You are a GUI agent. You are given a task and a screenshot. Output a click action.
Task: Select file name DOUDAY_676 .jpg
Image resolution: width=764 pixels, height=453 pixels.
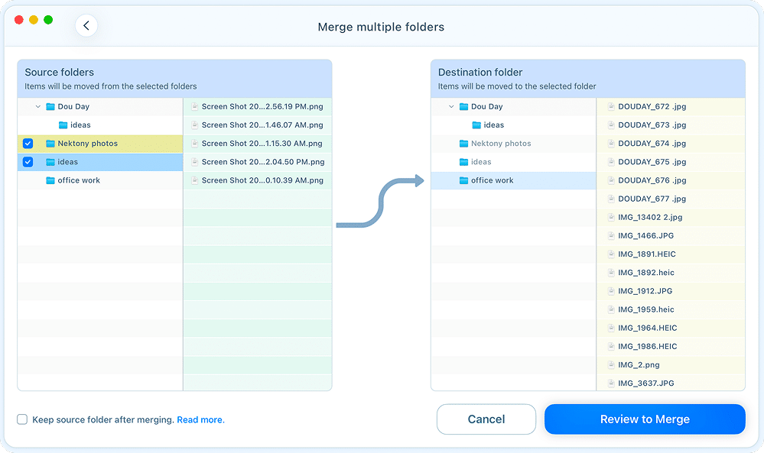pos(652,180)
